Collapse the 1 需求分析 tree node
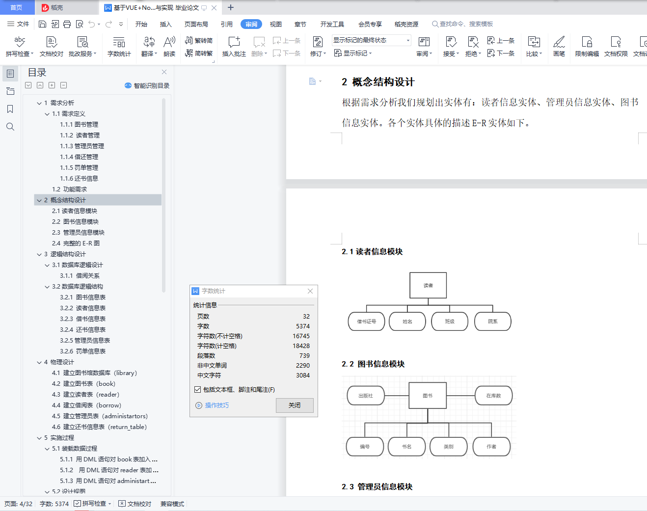647x511 pixels. point(39,103)
